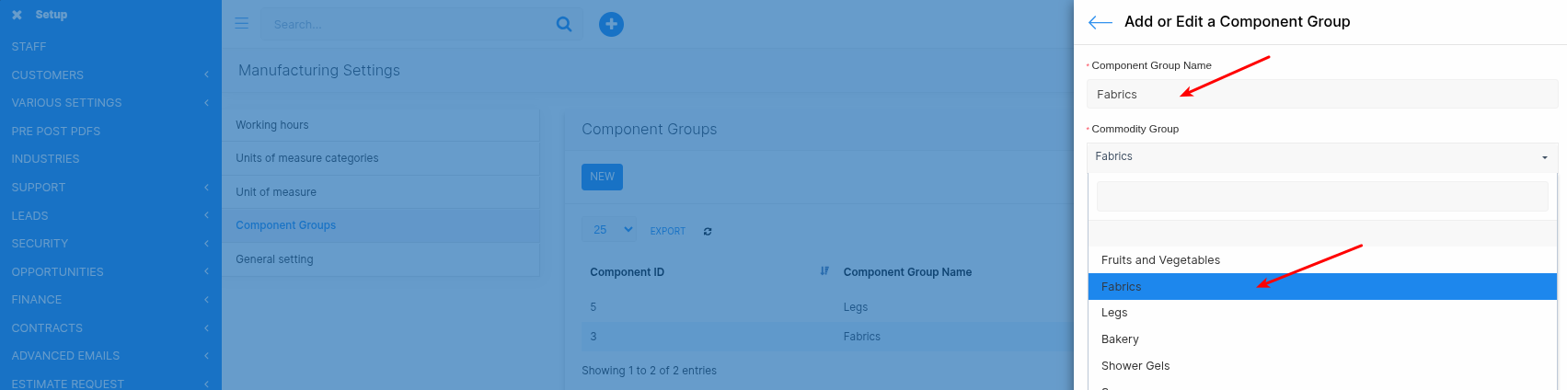Open the Unit of measure tab

click(276, 192)
